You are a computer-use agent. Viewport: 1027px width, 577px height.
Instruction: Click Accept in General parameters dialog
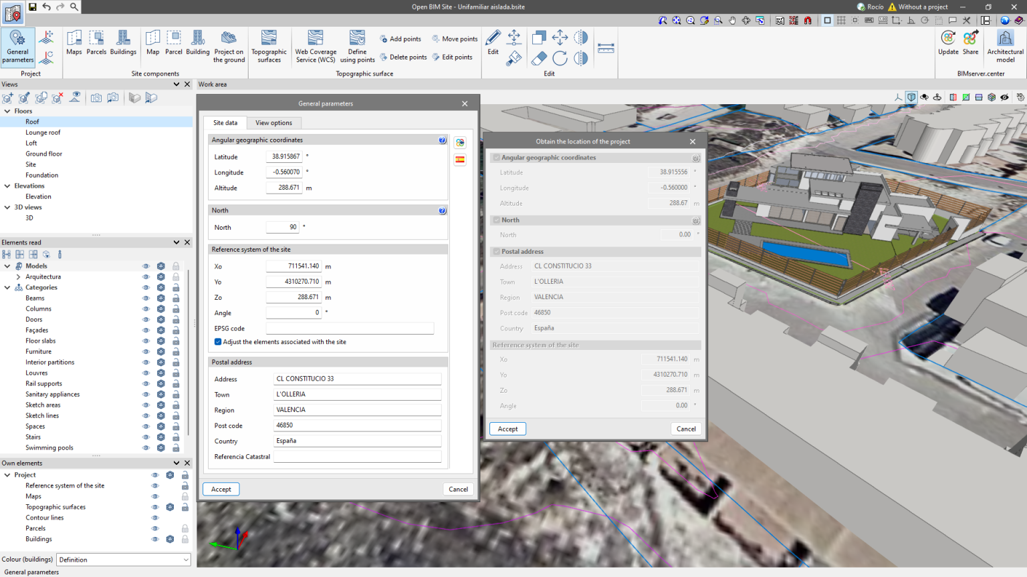[221, 490]
